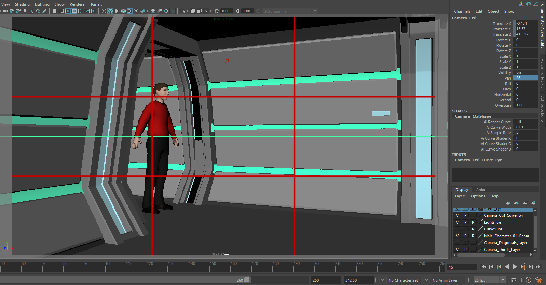Click the Use All Lights bulb icon
Image resolution: width=546 pixels, height=285 pixels.
[x=136, y=11]
